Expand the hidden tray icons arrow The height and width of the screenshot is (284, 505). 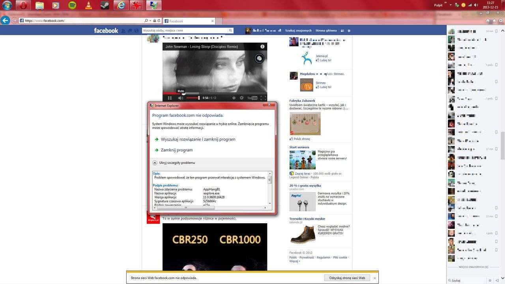point(451,5)
